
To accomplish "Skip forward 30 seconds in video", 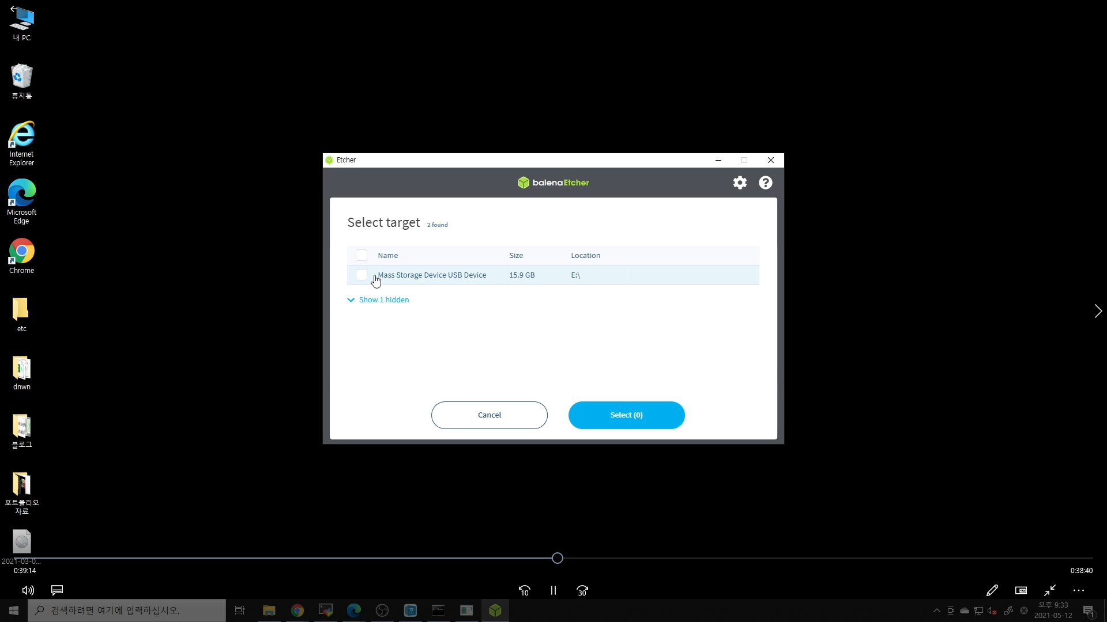I will click(x=582, y=590).
